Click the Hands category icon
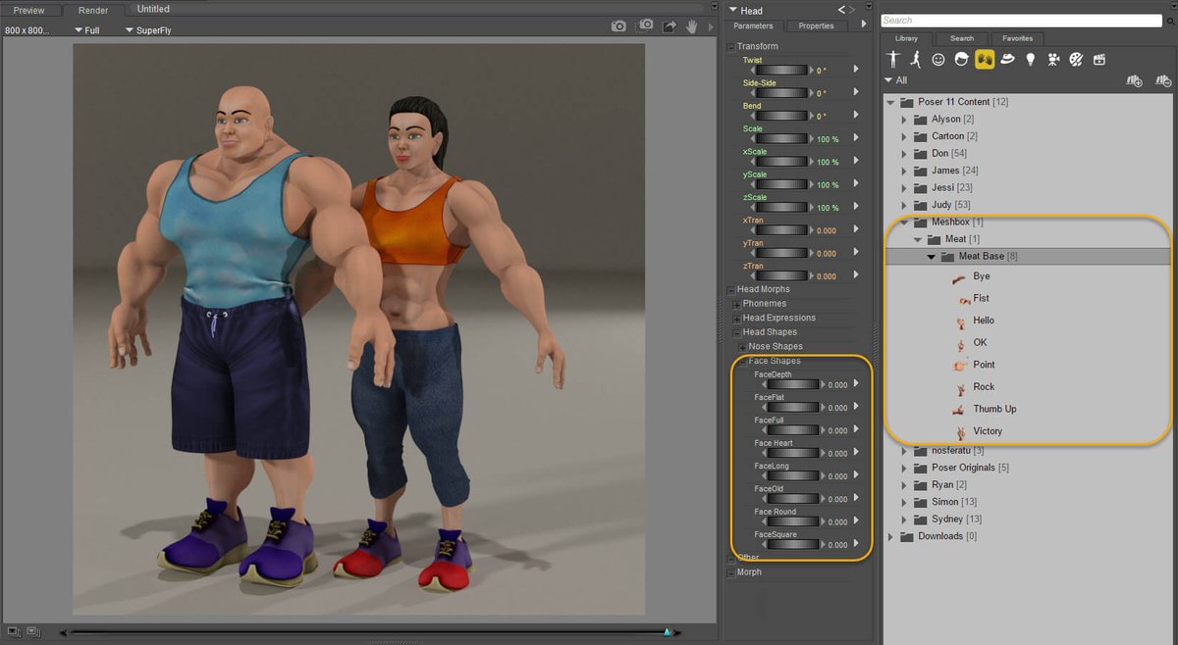Viewport: 1178px width, 645px height. coord(984,59)
